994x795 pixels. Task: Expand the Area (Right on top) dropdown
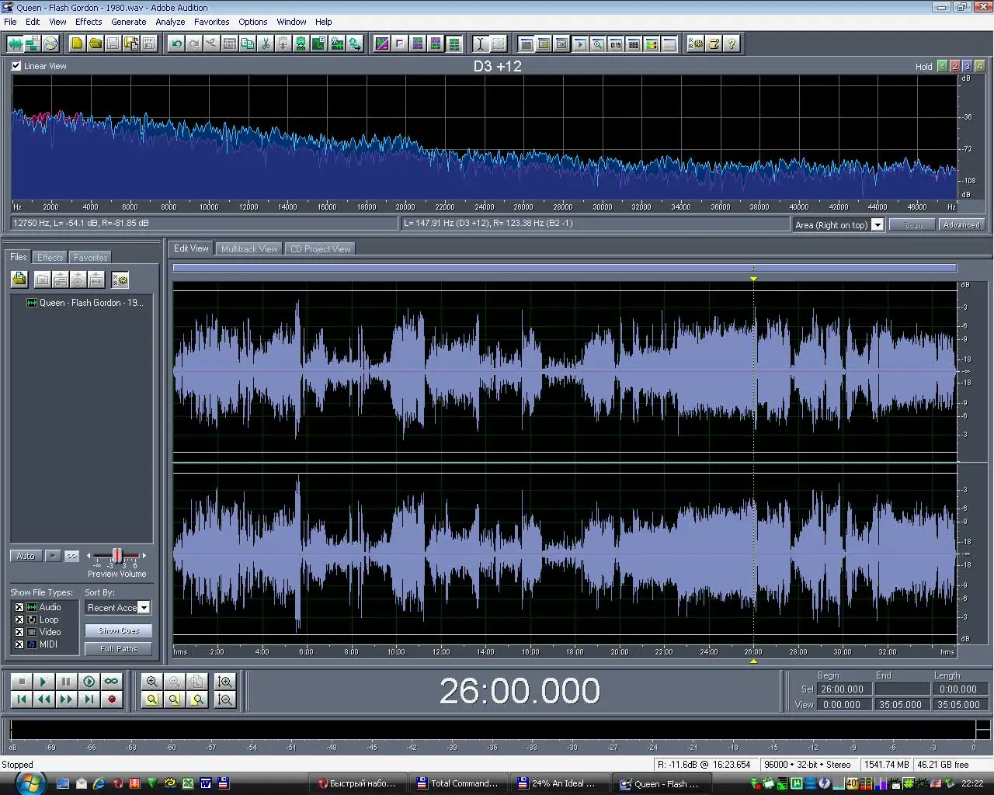pos(878,225)
